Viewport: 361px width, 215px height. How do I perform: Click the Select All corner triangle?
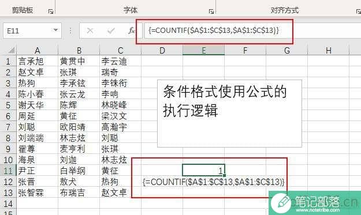pyautogui.click(x=11, y=50)
